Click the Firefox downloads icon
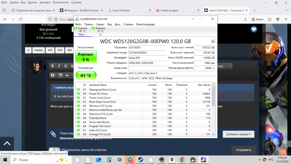 tap(246, 19)
